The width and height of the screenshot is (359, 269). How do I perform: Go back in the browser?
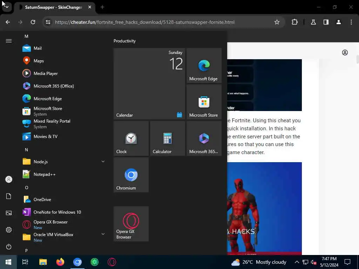click(x=8, y=22)
